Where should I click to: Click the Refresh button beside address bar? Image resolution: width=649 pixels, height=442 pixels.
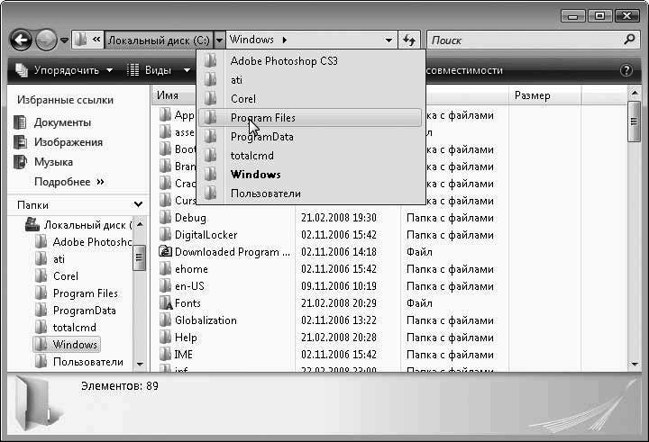coord(410,40)
